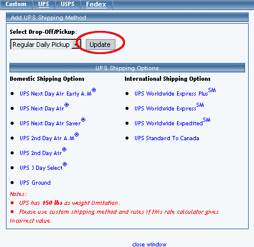
Task: Click the UPS Shipping Options header bar
Action: 127,68
